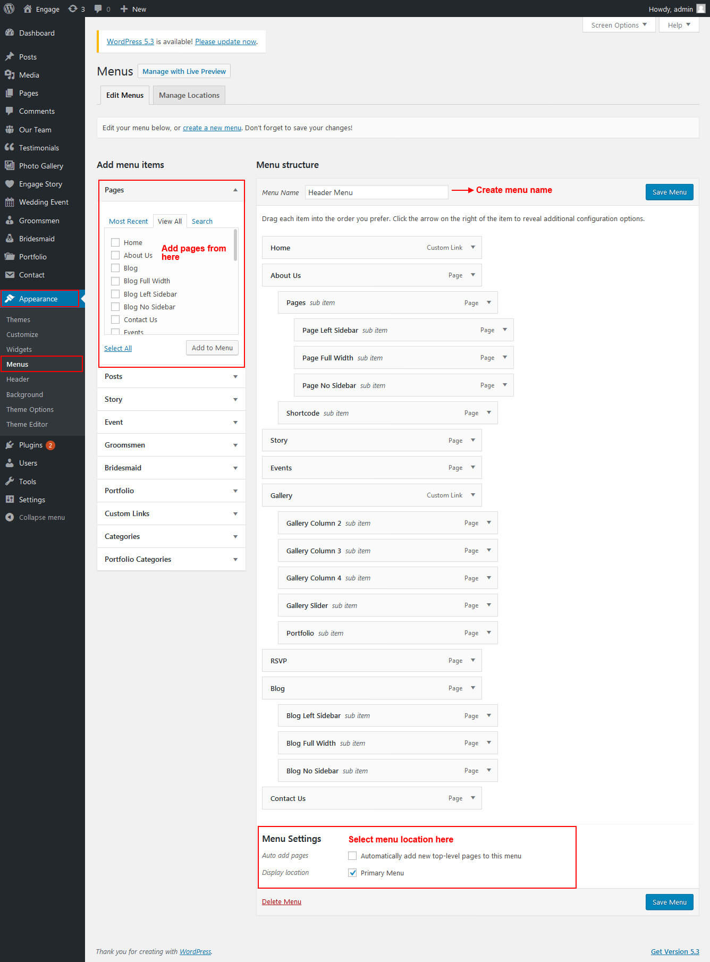Screen dimensions: 710x962
Task: Click the Pages icon in sidebar
Action: point(10,93)
